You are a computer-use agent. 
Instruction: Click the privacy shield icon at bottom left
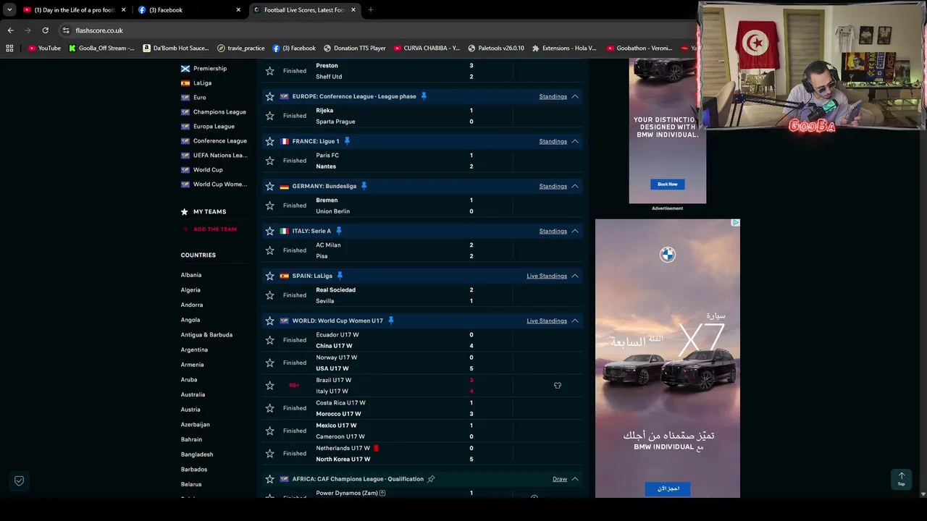20,480
